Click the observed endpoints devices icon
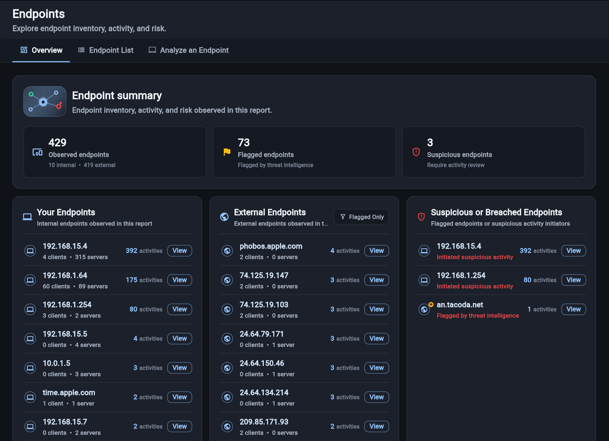The image size is (609, 441). point(37,152)
